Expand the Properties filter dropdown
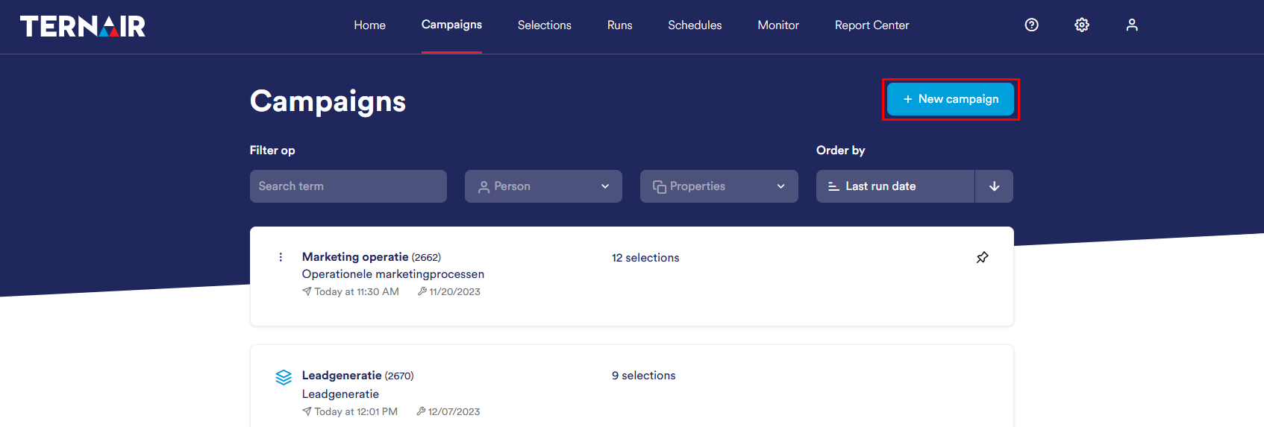Screen dimensions: 1264x427 (719, 186)
